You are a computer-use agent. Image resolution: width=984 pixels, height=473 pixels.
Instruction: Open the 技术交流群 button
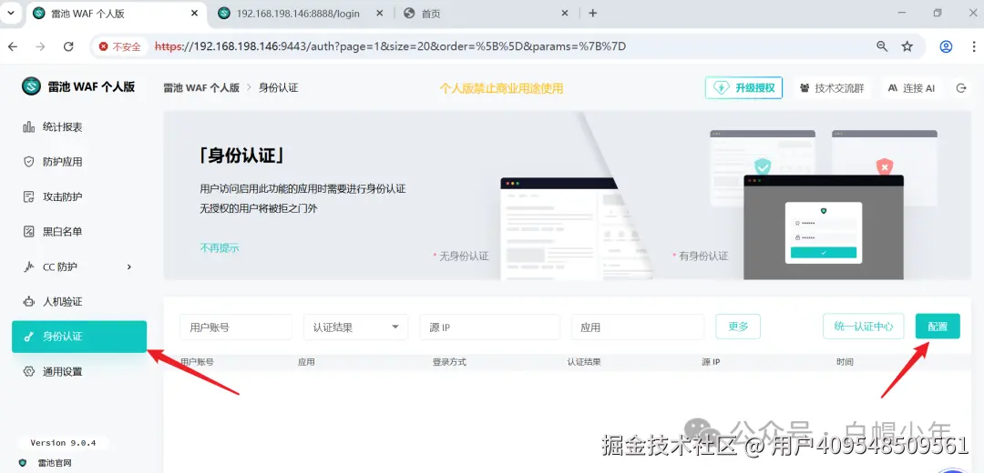(x=833, y=88)
